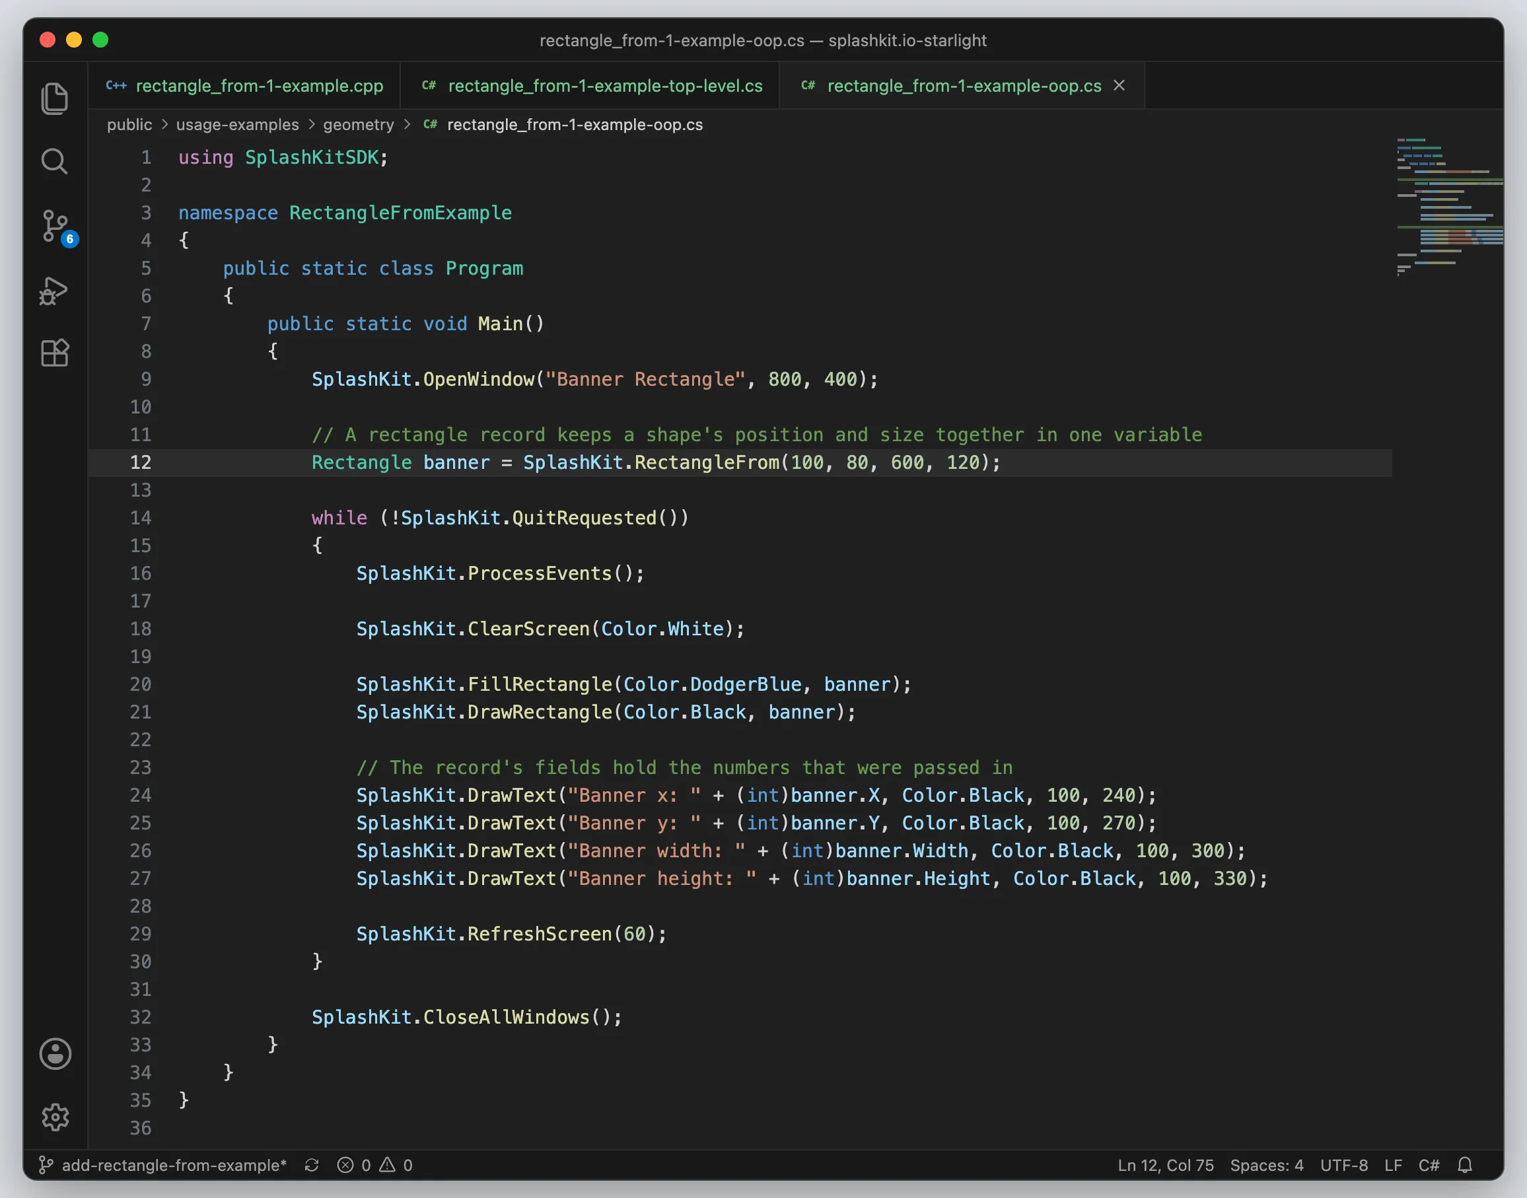Switch to rectangle_from-1-example.cpp tab
1527x1198 pixels.
pyautogui.click(x=244, y=86)
